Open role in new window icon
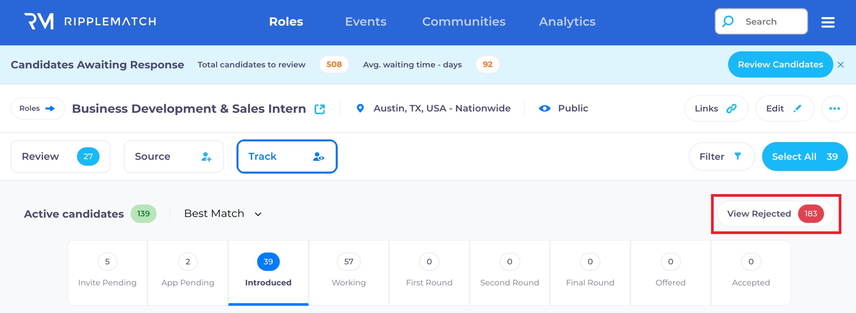The width and height of the screenshot is (856, 313). [x=319, y=109]
